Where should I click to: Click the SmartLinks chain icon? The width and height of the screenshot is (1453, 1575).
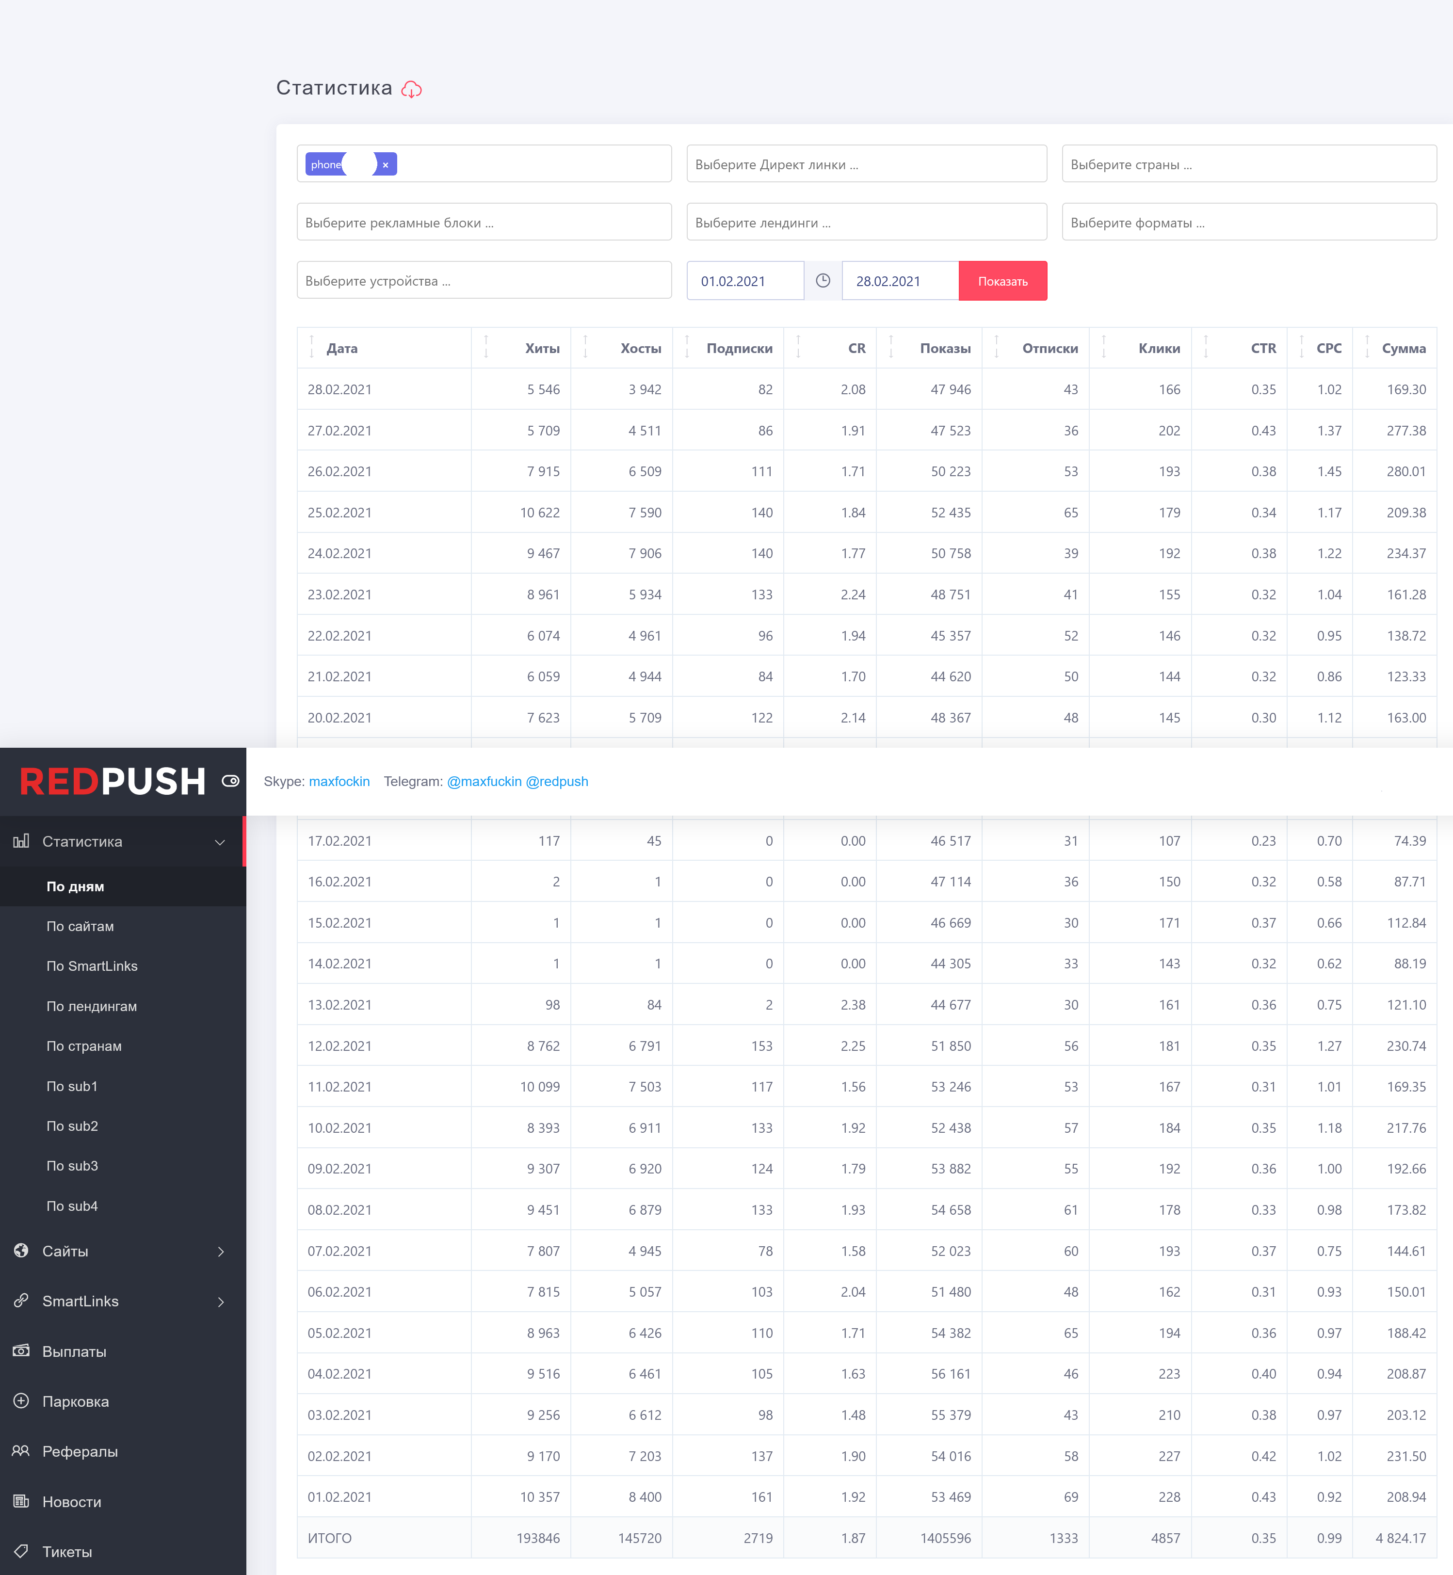[x=21, y=1301]
